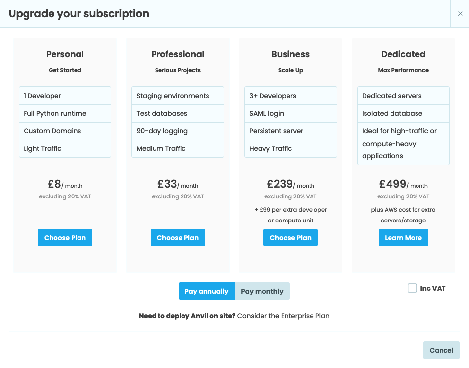Click the "Dedicated servers" feature item
The image size is (469, 368).
coord(403,96)
